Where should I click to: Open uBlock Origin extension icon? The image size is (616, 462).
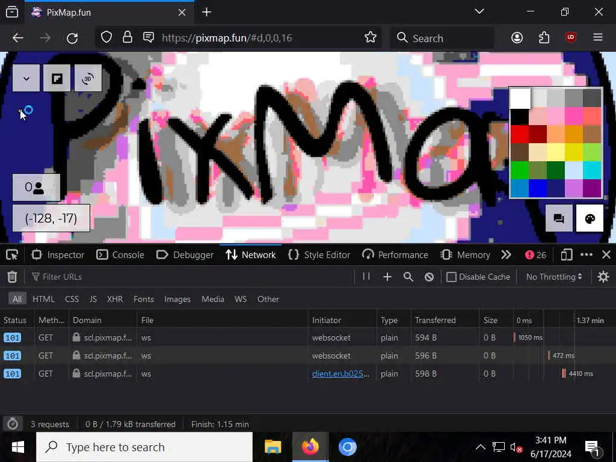coord(571,38)
